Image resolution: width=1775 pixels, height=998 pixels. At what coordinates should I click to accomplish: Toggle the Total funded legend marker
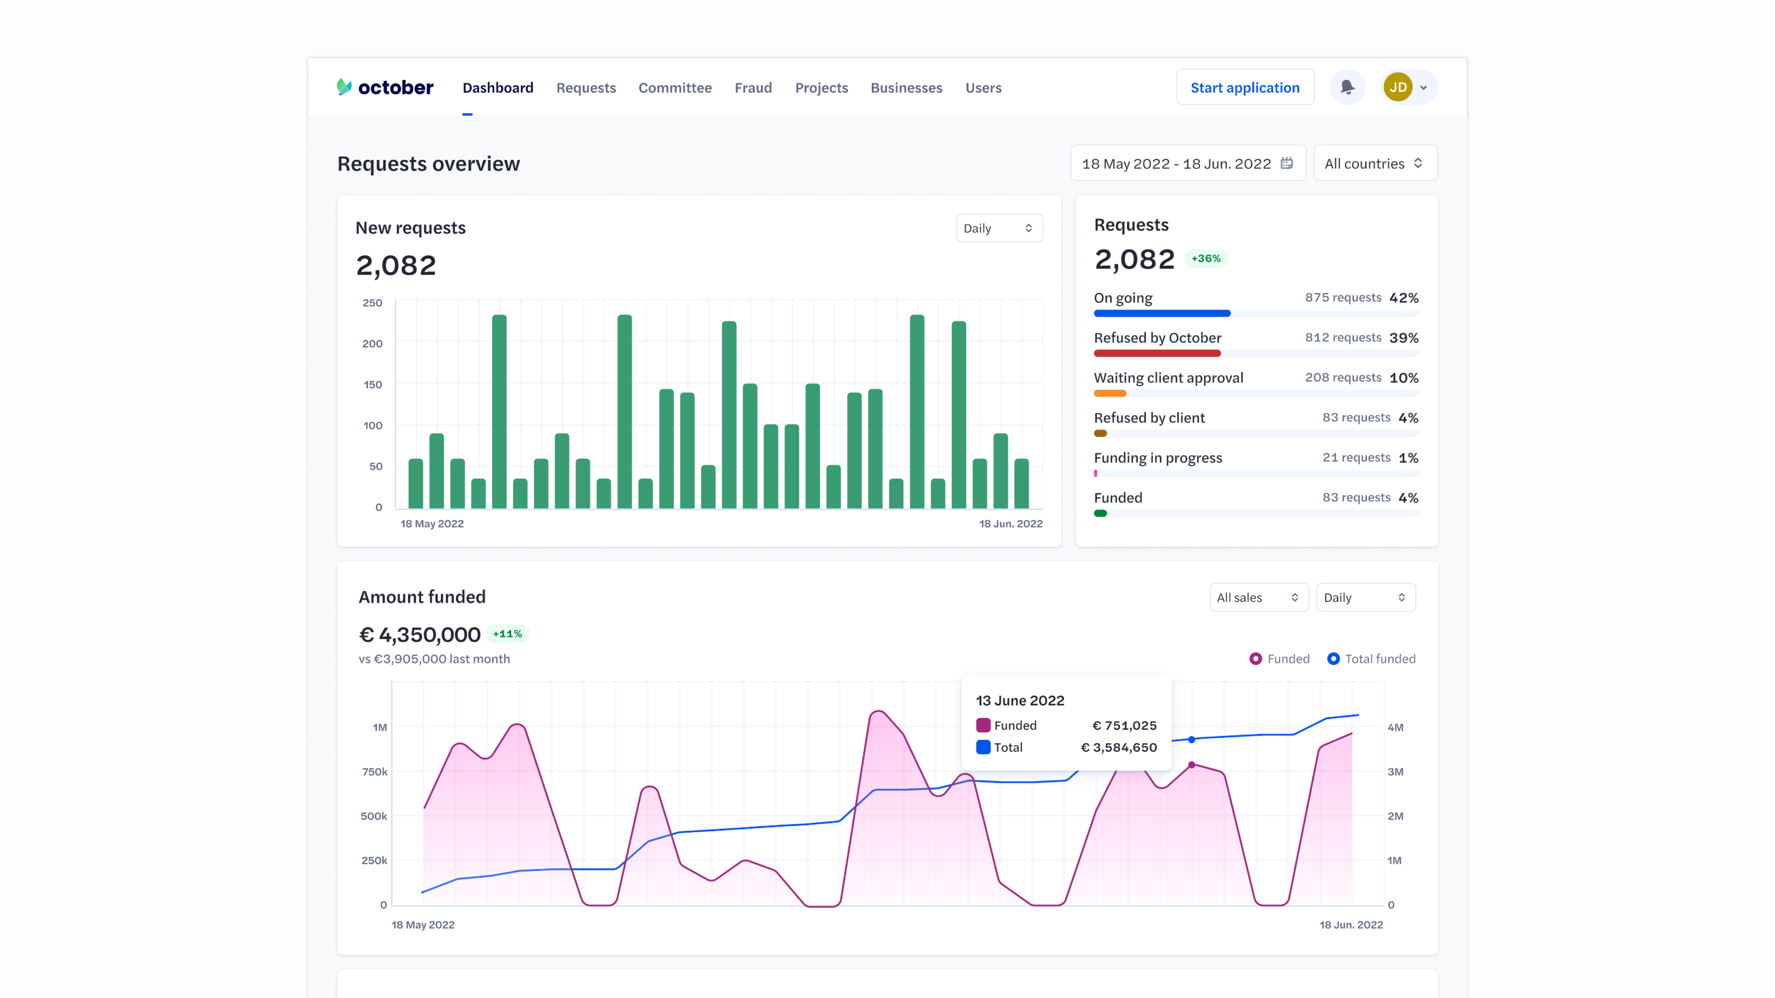1334,658
